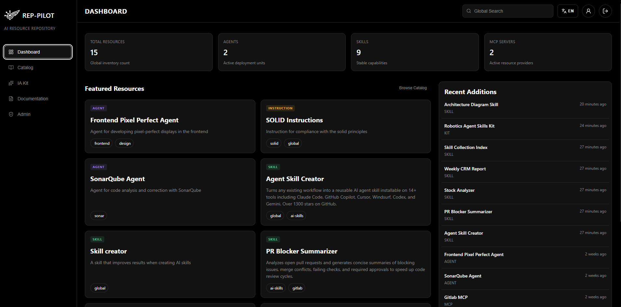Click the '20 minutes ago' timestamp

(593, 104)
